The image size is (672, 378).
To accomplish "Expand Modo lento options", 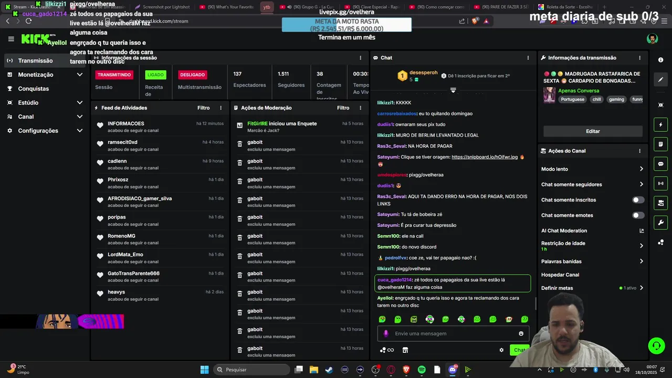I will point(641,169).
